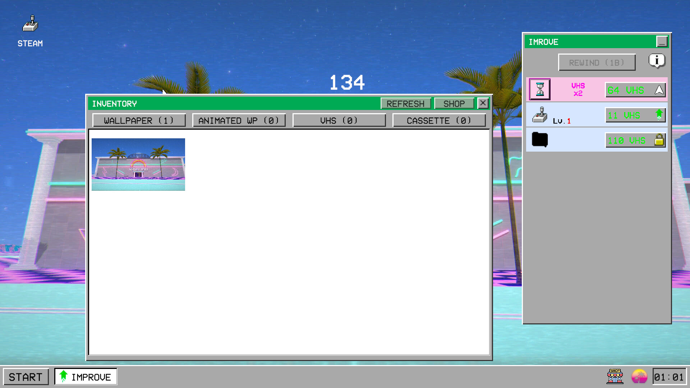The image size is (690, 388).
Task: Open the info speech bubble icon
Action: (657, 61)
